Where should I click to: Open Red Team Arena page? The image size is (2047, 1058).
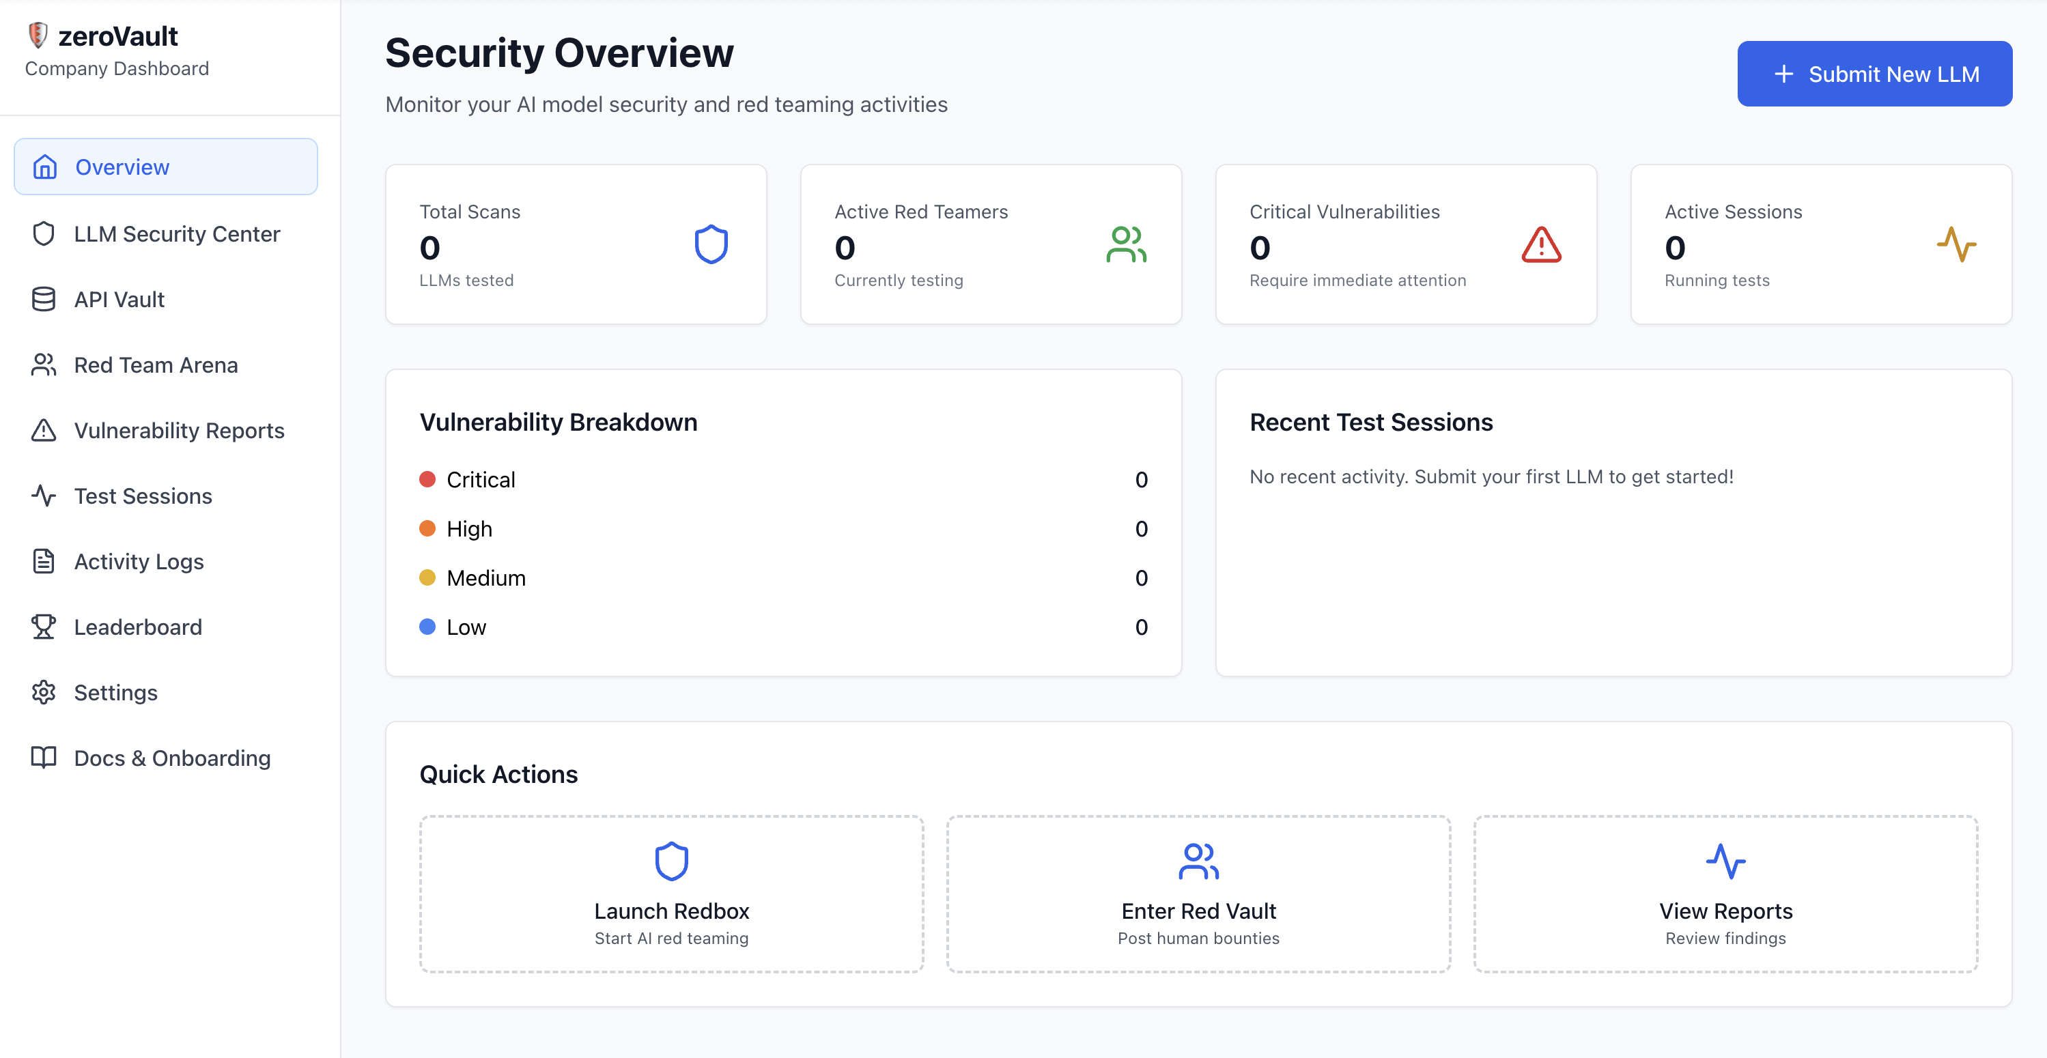156,364
